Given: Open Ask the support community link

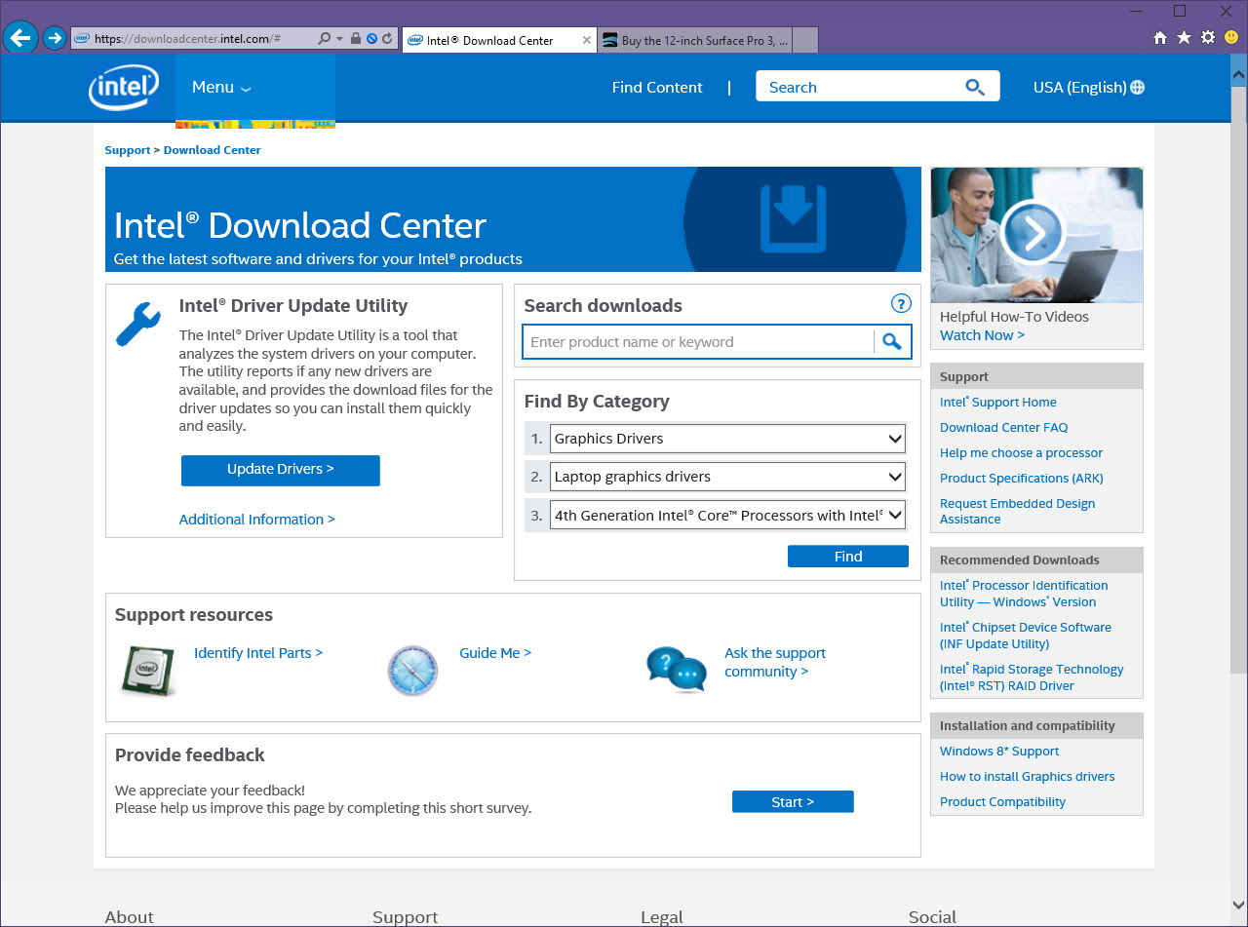Looking at the screenshot, I should [x=775, y=663].
